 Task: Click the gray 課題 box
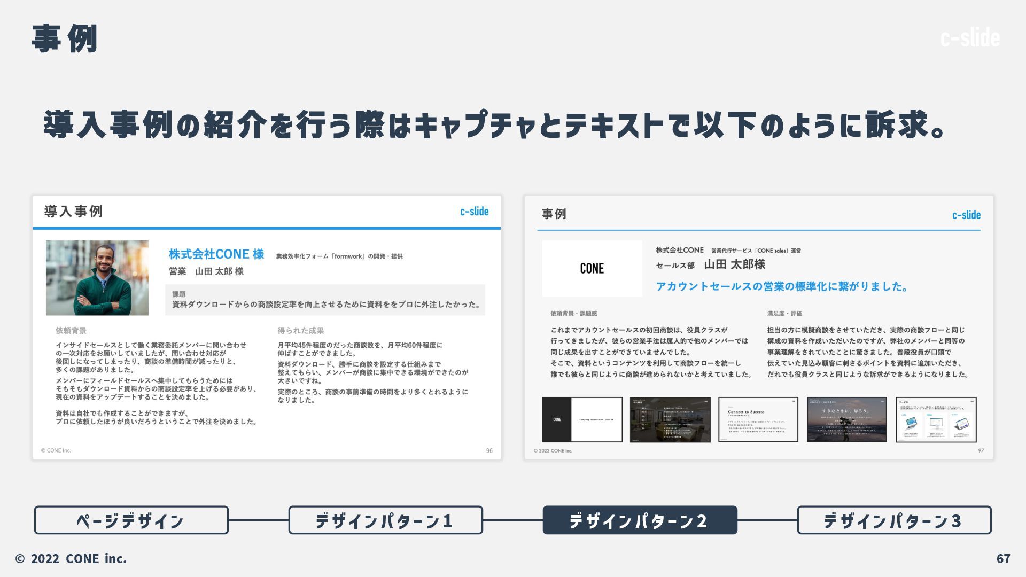tap(325, 300)
